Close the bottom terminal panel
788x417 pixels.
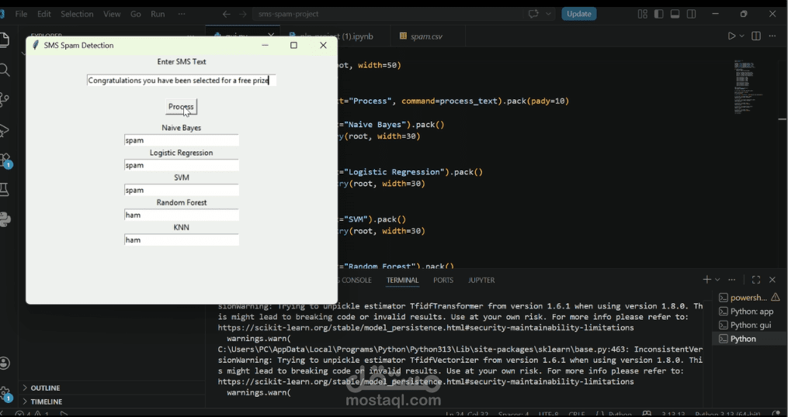point(772,280)
